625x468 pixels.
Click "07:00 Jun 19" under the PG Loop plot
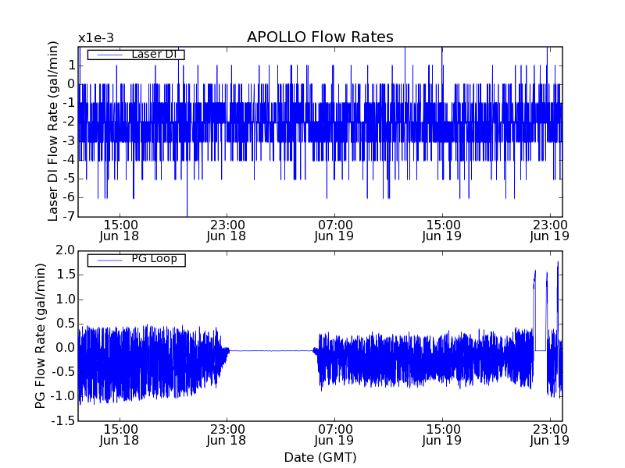(334, 435)
